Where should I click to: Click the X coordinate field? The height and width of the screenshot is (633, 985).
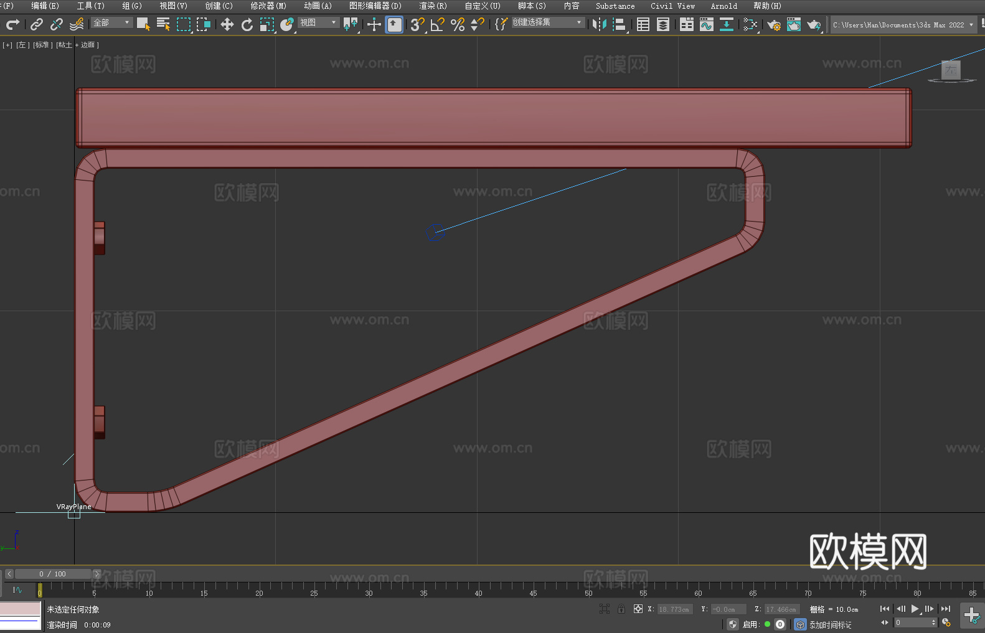pos(674,609)
